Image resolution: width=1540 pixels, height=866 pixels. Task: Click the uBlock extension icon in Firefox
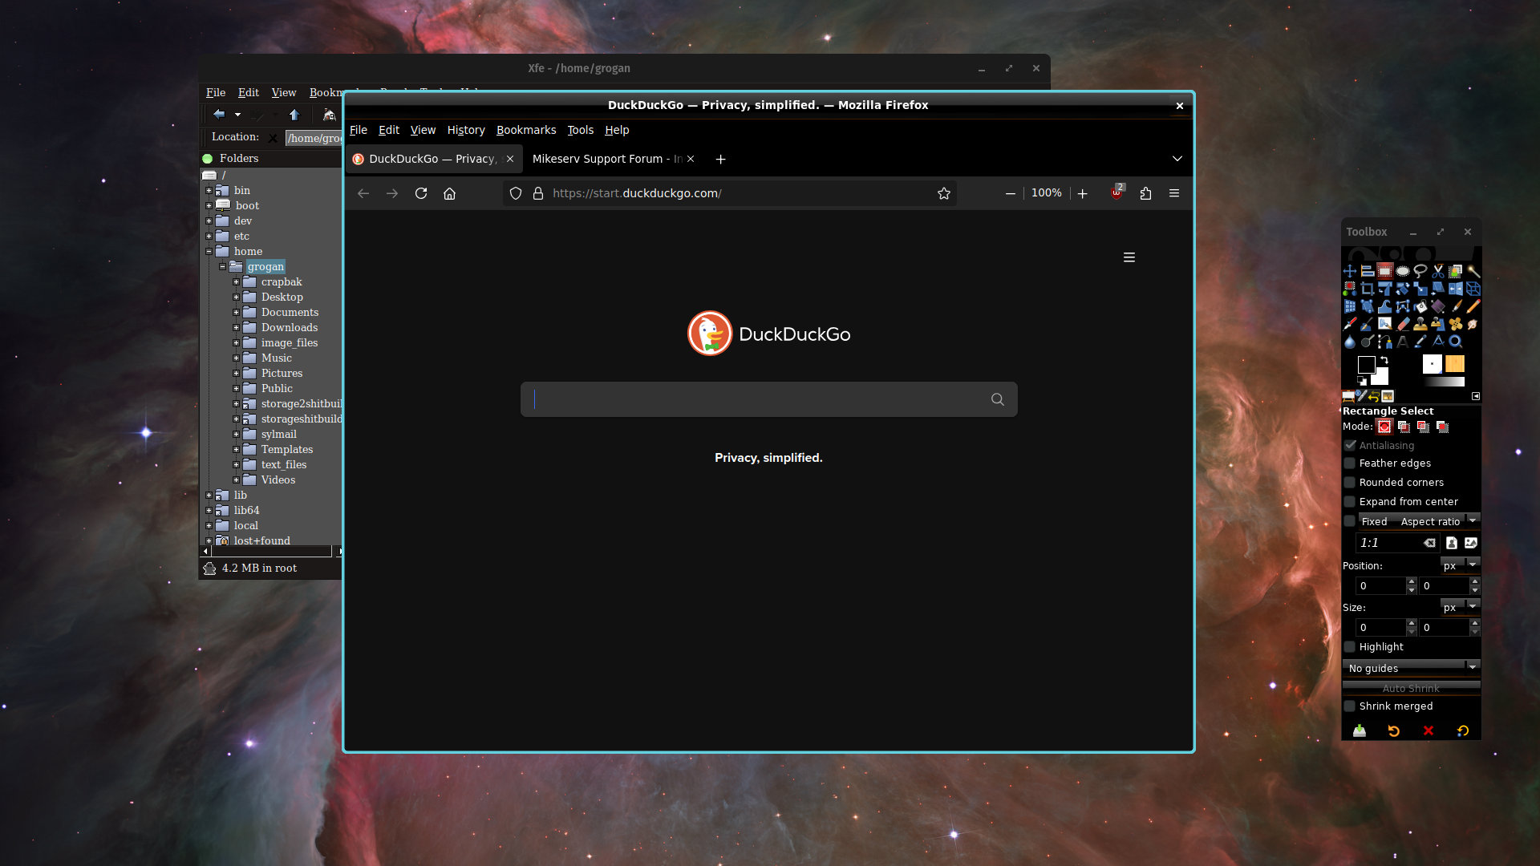click(x=1117, y=192)
